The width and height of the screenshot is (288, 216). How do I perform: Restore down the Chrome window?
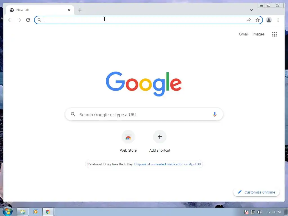268,6
